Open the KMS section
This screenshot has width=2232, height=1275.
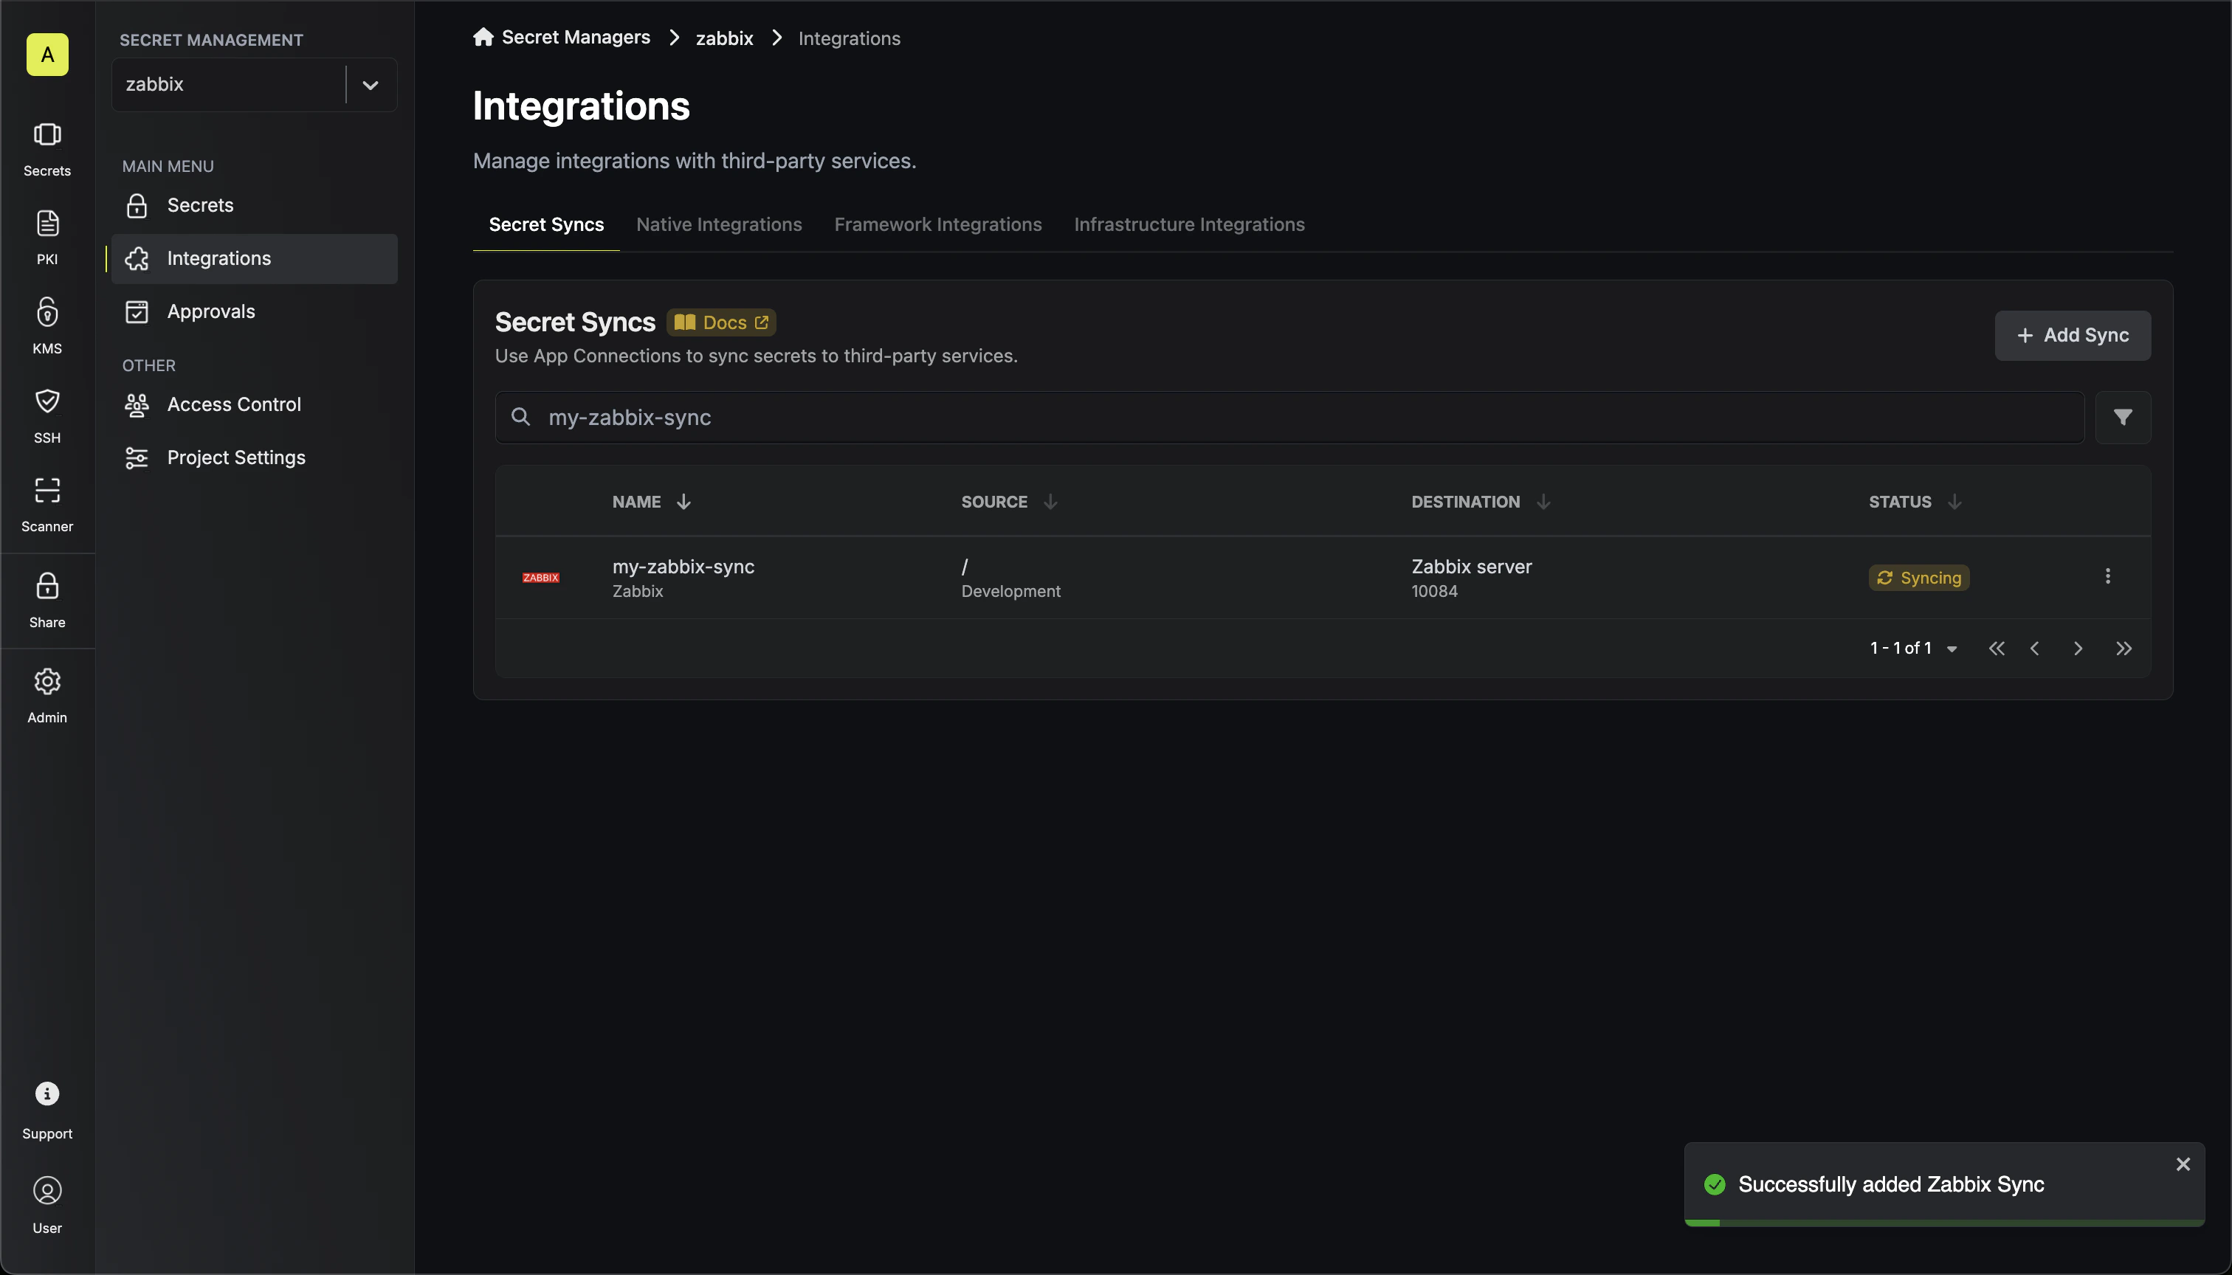(47, 327)
